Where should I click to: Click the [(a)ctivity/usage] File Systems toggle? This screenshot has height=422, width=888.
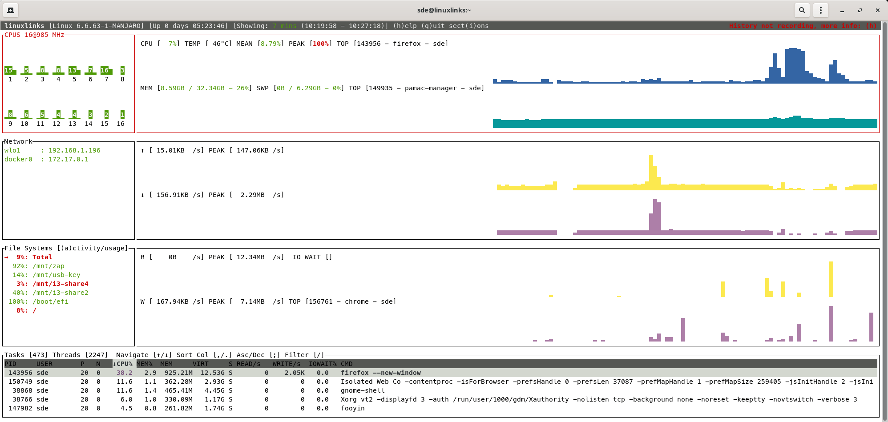(93, 248)
